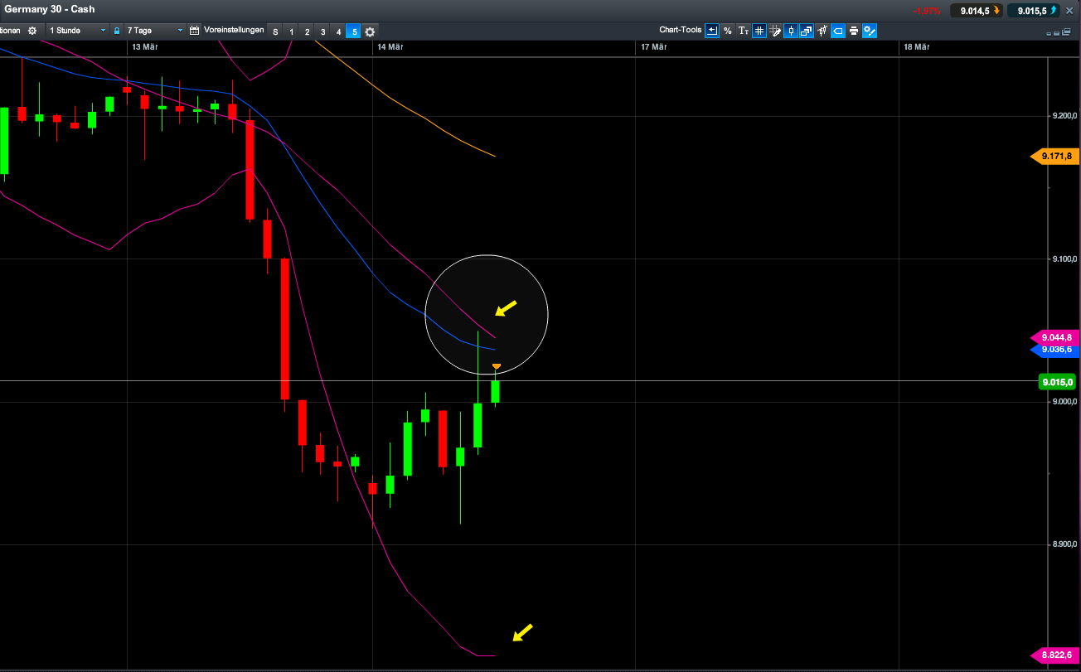Open the indicators icon in Chart-Tools

click(x=822, y=31)
